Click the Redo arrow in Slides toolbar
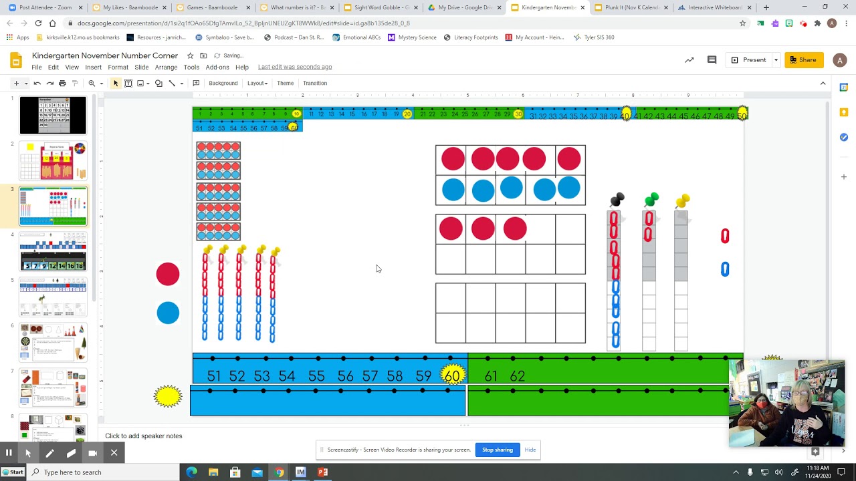Viewport: 856px width, 481px height. pos(49,84)
